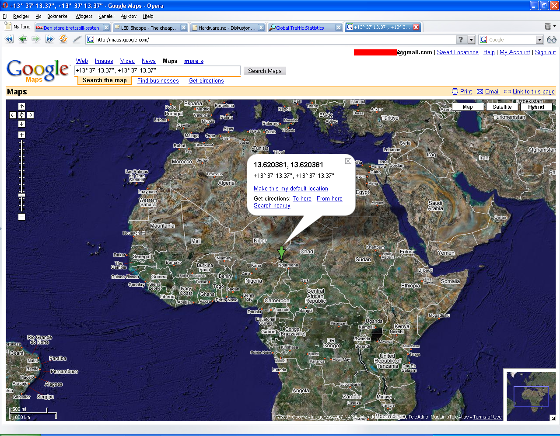Open the Hjelp menu

(148, 16)
